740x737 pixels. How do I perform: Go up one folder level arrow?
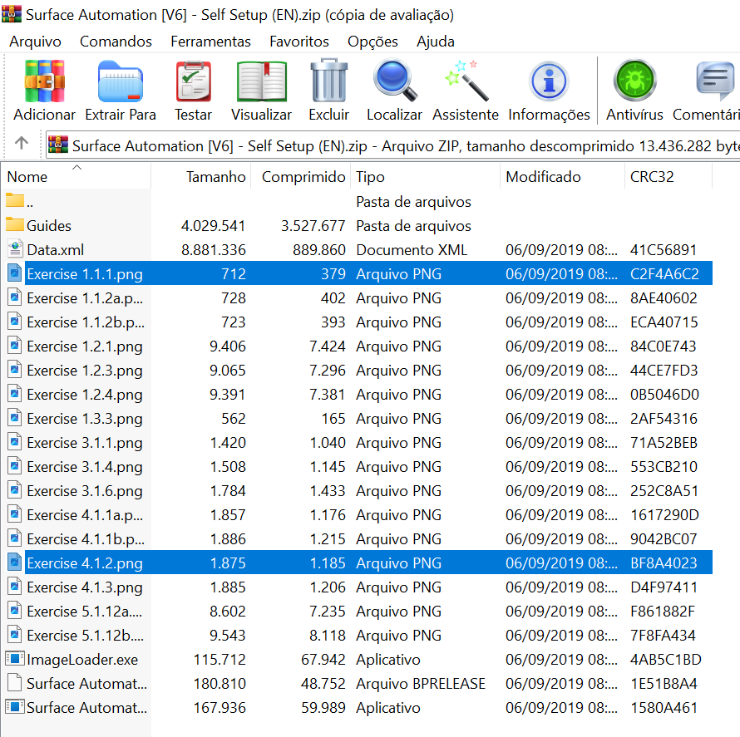pyautogui.click(x=22, y=143)
